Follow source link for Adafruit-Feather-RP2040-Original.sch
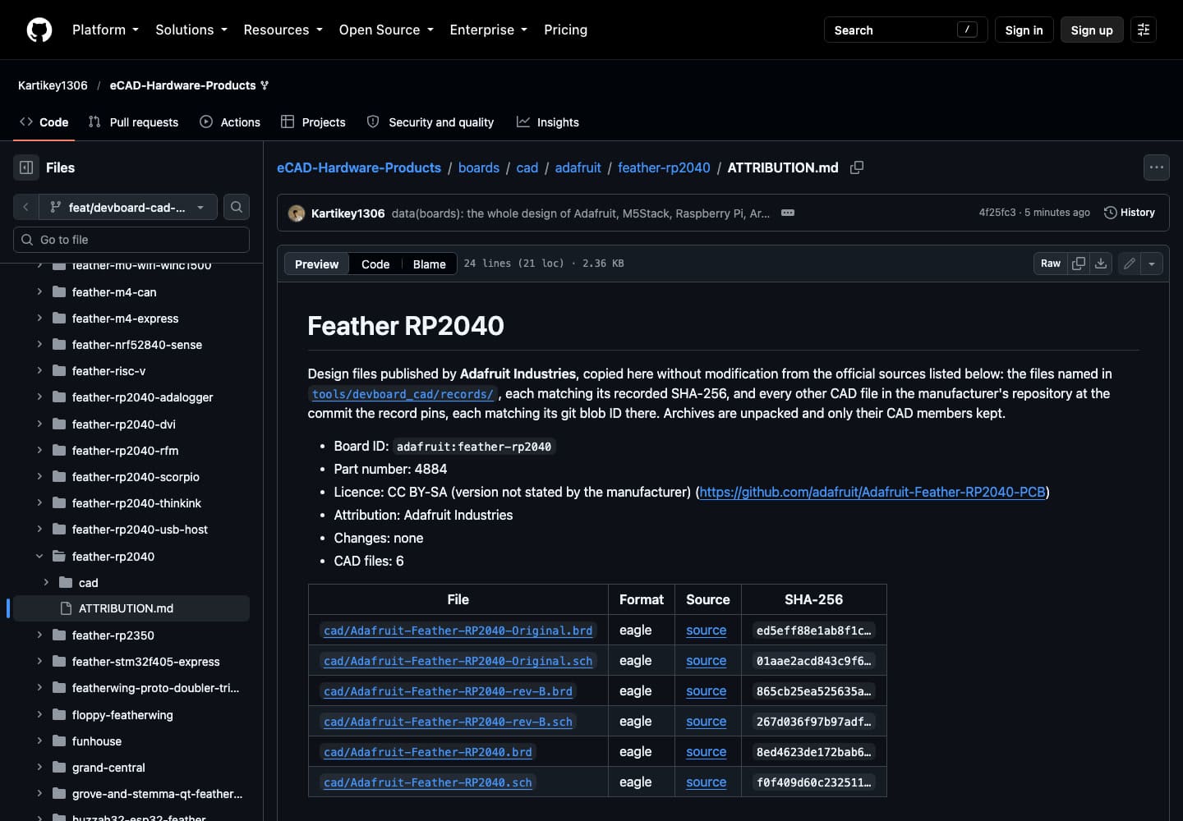 point(706,661)
